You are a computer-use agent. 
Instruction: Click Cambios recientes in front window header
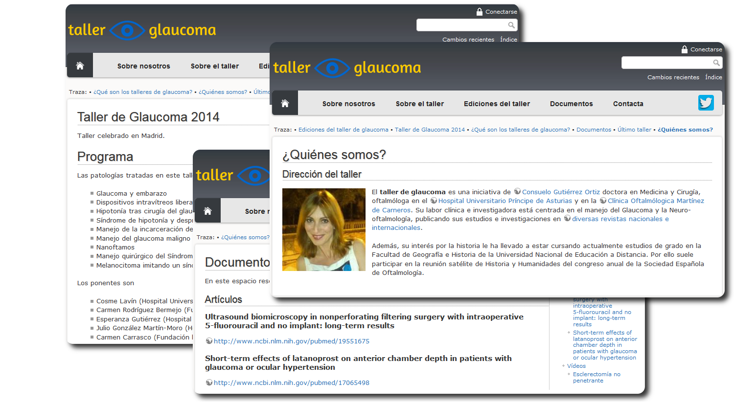click(673, 77)
